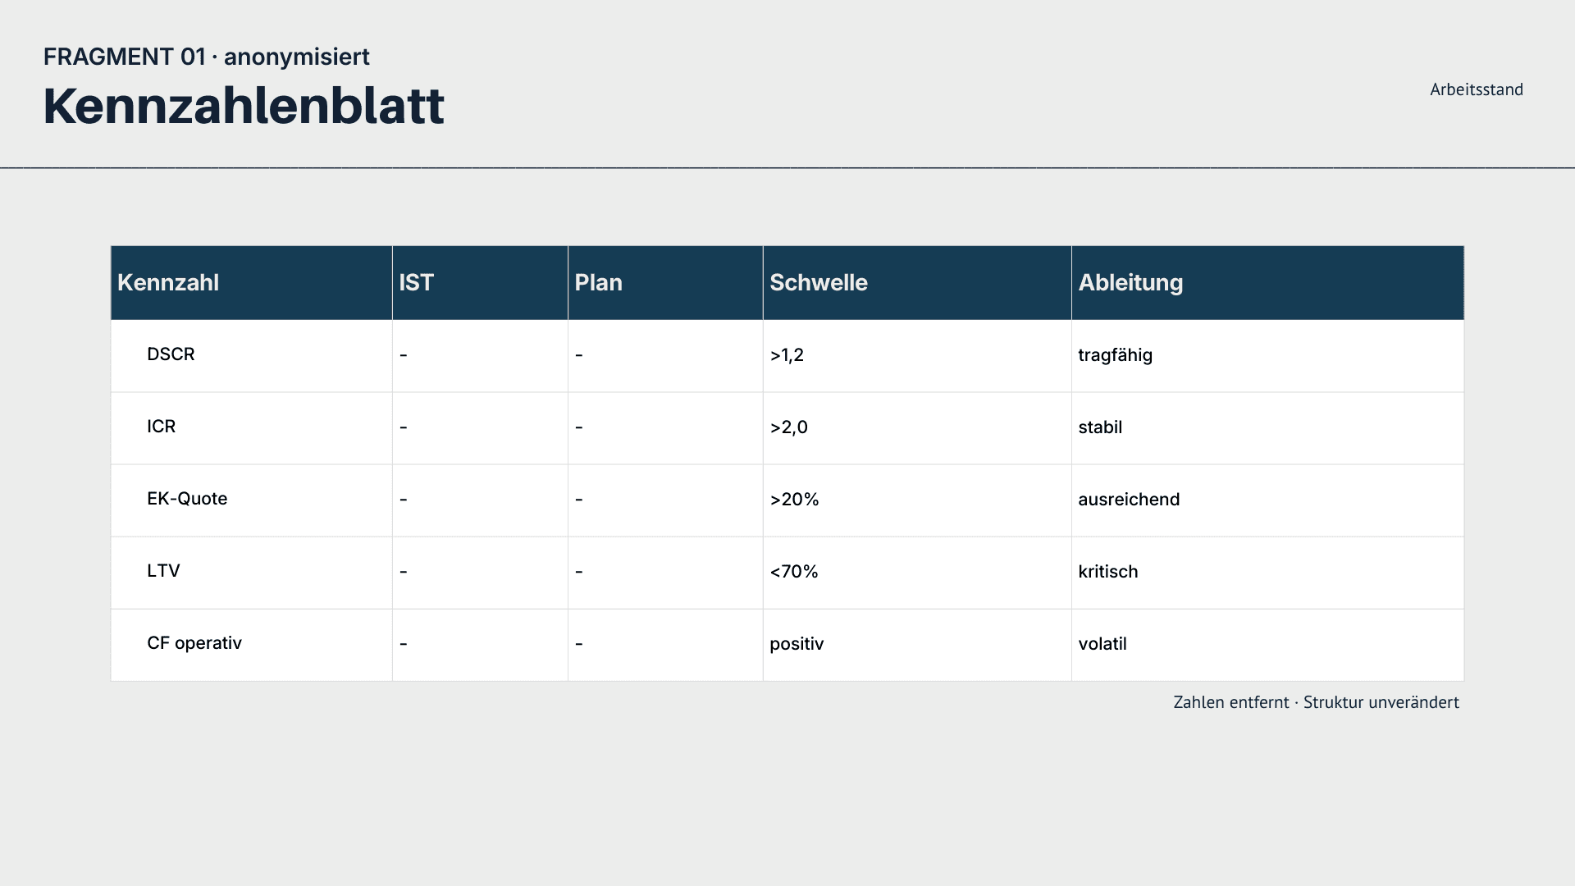Image resolution: width=1575 pixels, height=886 pixels.
Task: Select the '<70%' threshold cell
Action: click(793, 572)
